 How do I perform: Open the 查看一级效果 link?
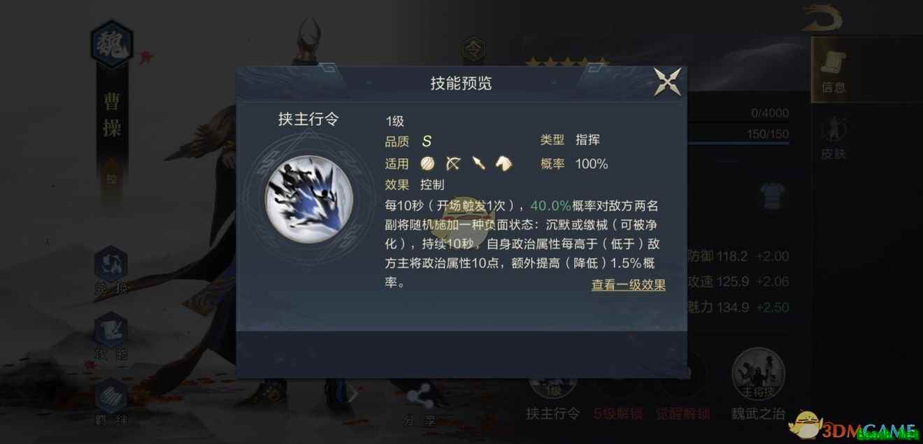[x=628, y=285]
